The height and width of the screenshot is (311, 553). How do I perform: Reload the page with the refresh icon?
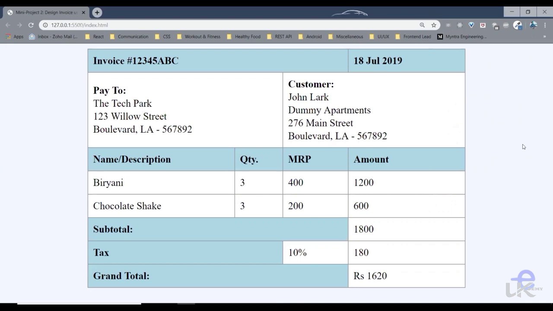31,25
